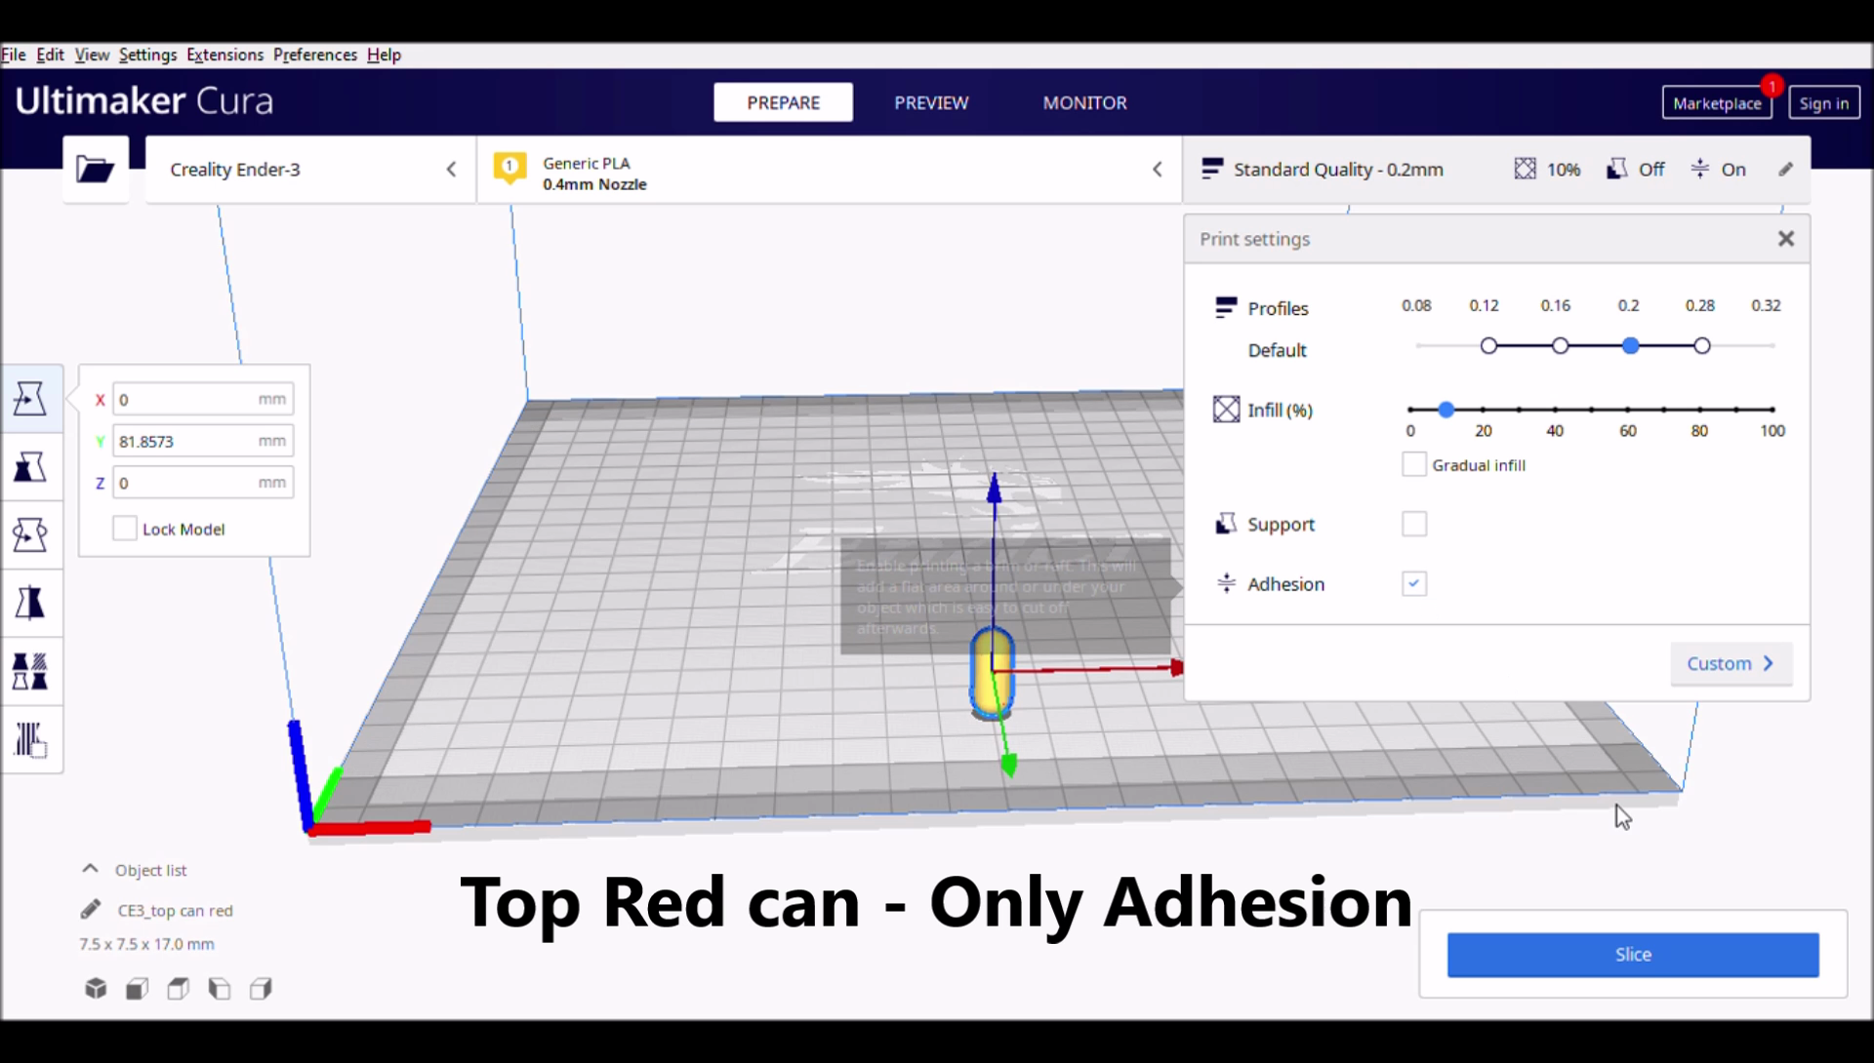Image resolution: width=1874 pixels, height=1063 pixels.
Task: Open Custom print settings
Action: pos(1730,664)
